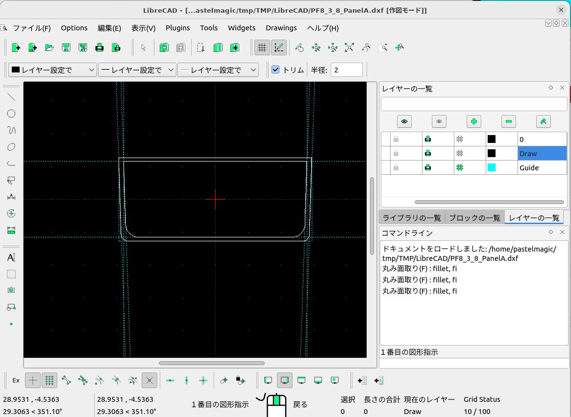Select the Line tool in left toolbar
Screen dimensions: 571x417
point(11,97)
